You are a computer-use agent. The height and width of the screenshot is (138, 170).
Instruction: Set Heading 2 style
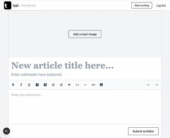pos(45,85)
